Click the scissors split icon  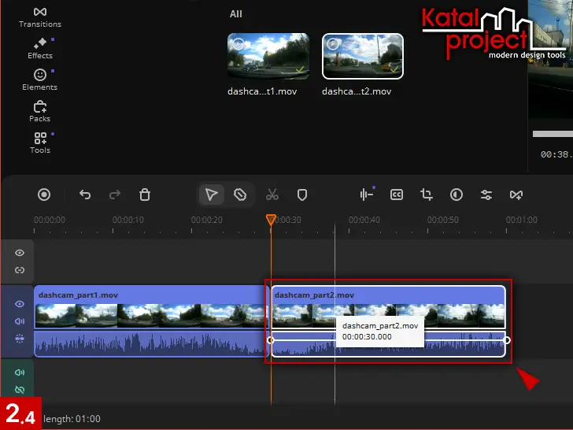coord(272,195)
